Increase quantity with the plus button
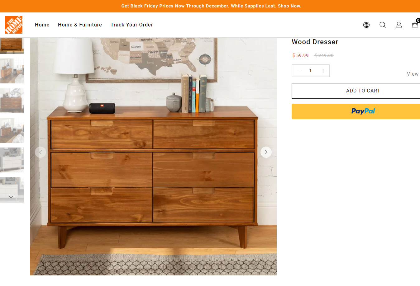This screenshot has width=420, height=286. [x=323, y=71]
